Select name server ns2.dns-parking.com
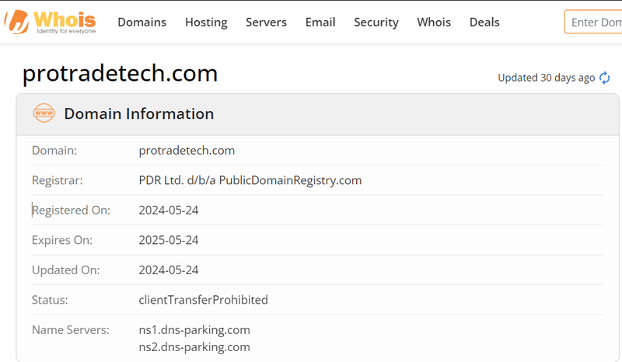 click(194, 347)
